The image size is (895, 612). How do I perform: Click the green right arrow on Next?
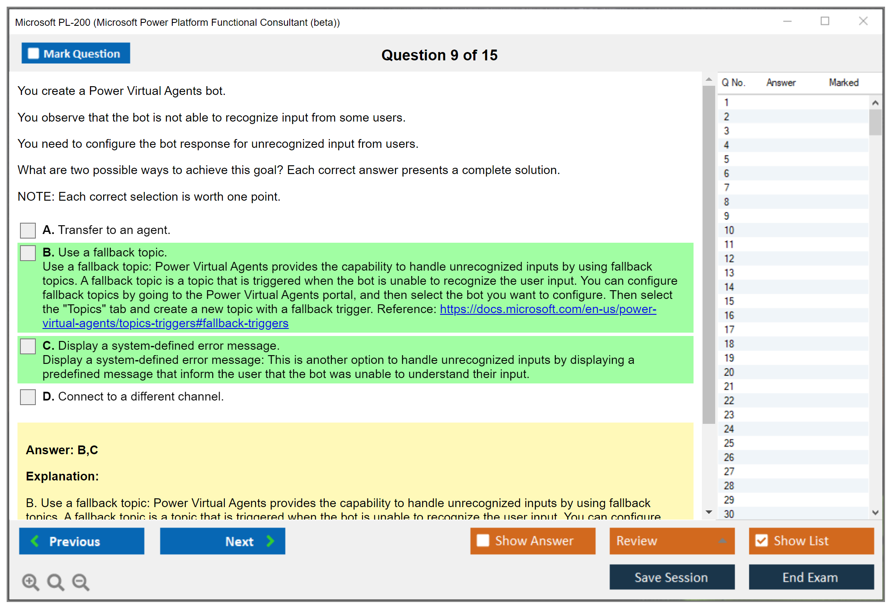271,541
